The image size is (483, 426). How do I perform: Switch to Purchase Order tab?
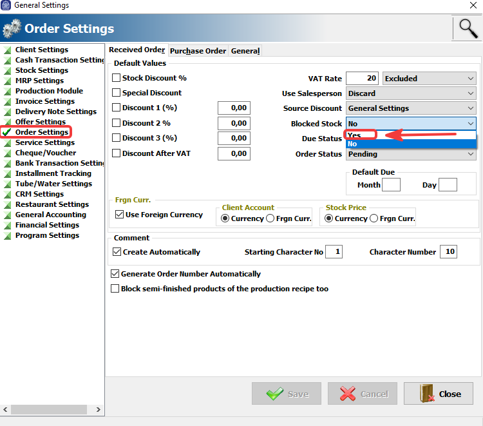[x=198, y=51]
